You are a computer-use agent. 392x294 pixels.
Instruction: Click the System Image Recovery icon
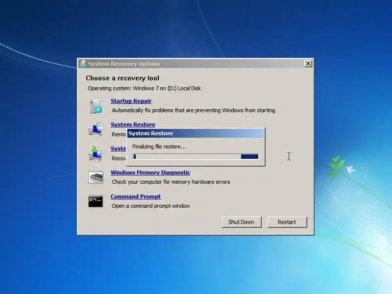95,153
